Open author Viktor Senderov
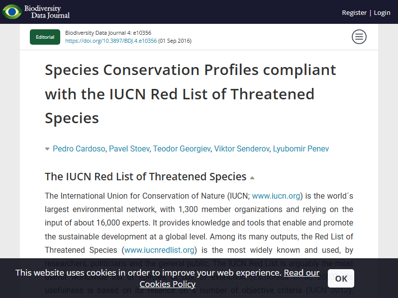The width and height of the screenshot is (398, 298). coord(242,149)
